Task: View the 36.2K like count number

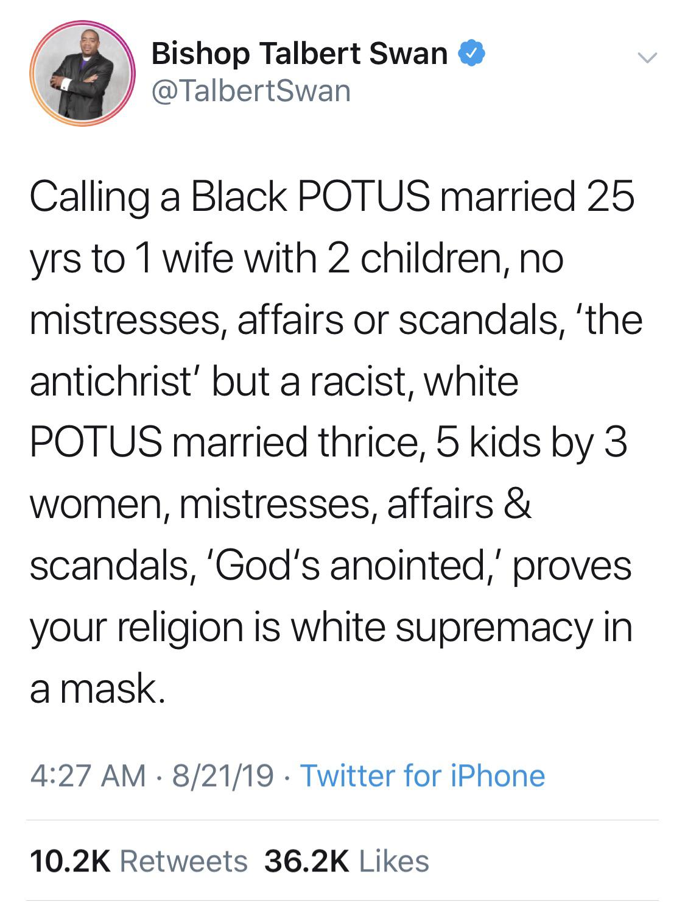Action: (307, 861)
